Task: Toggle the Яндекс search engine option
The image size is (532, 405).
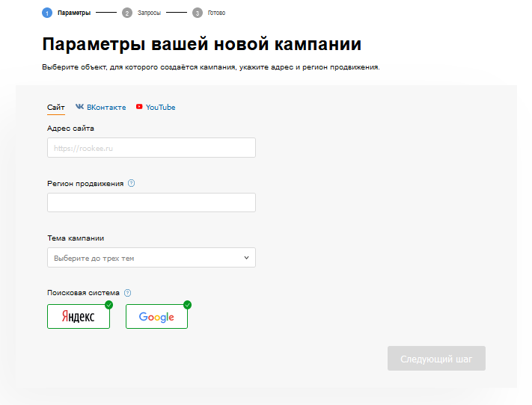Action: click(78, 317)
